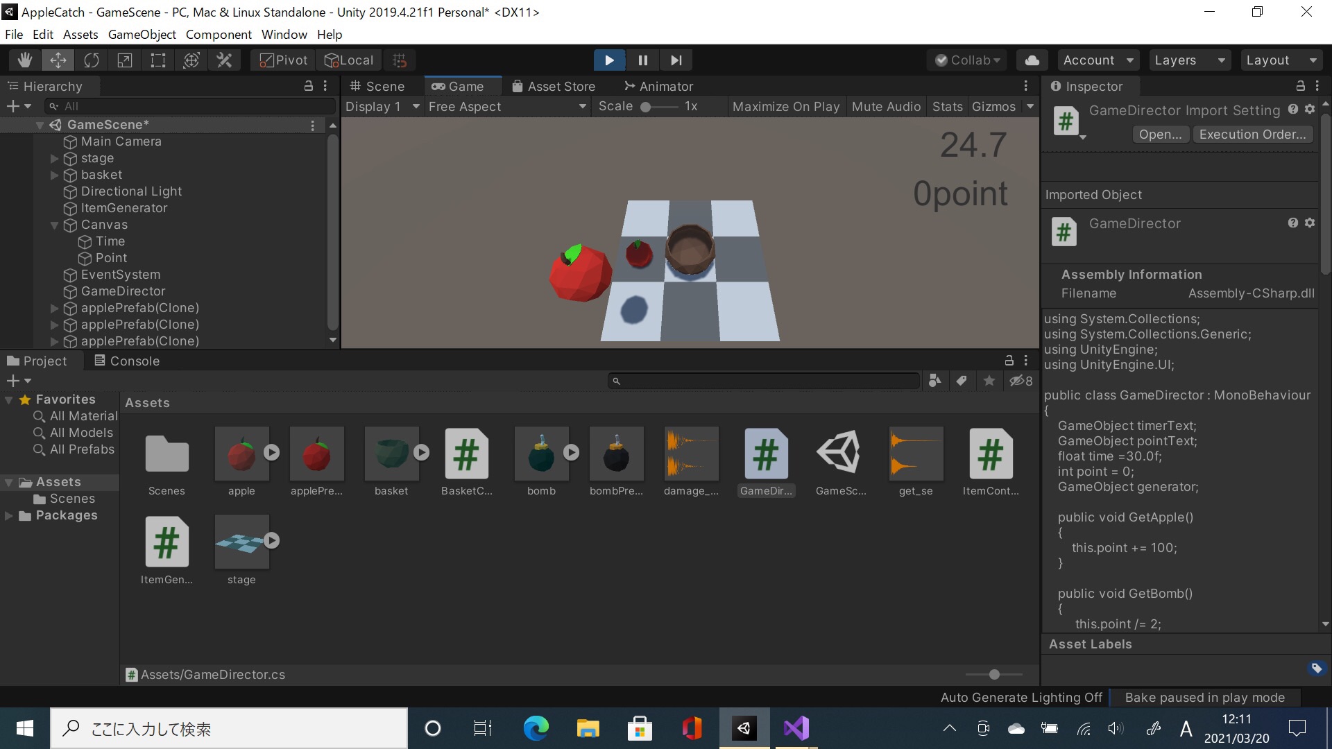Open Layers dropdown
1332x749 pixels.
1189,60
